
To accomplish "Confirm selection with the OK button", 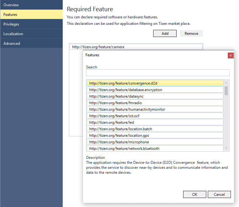I will 195,195.
